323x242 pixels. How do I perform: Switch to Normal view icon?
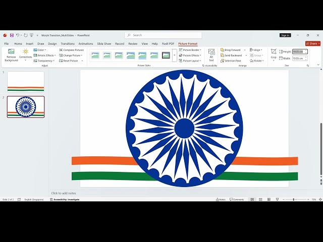click(252, 200)
